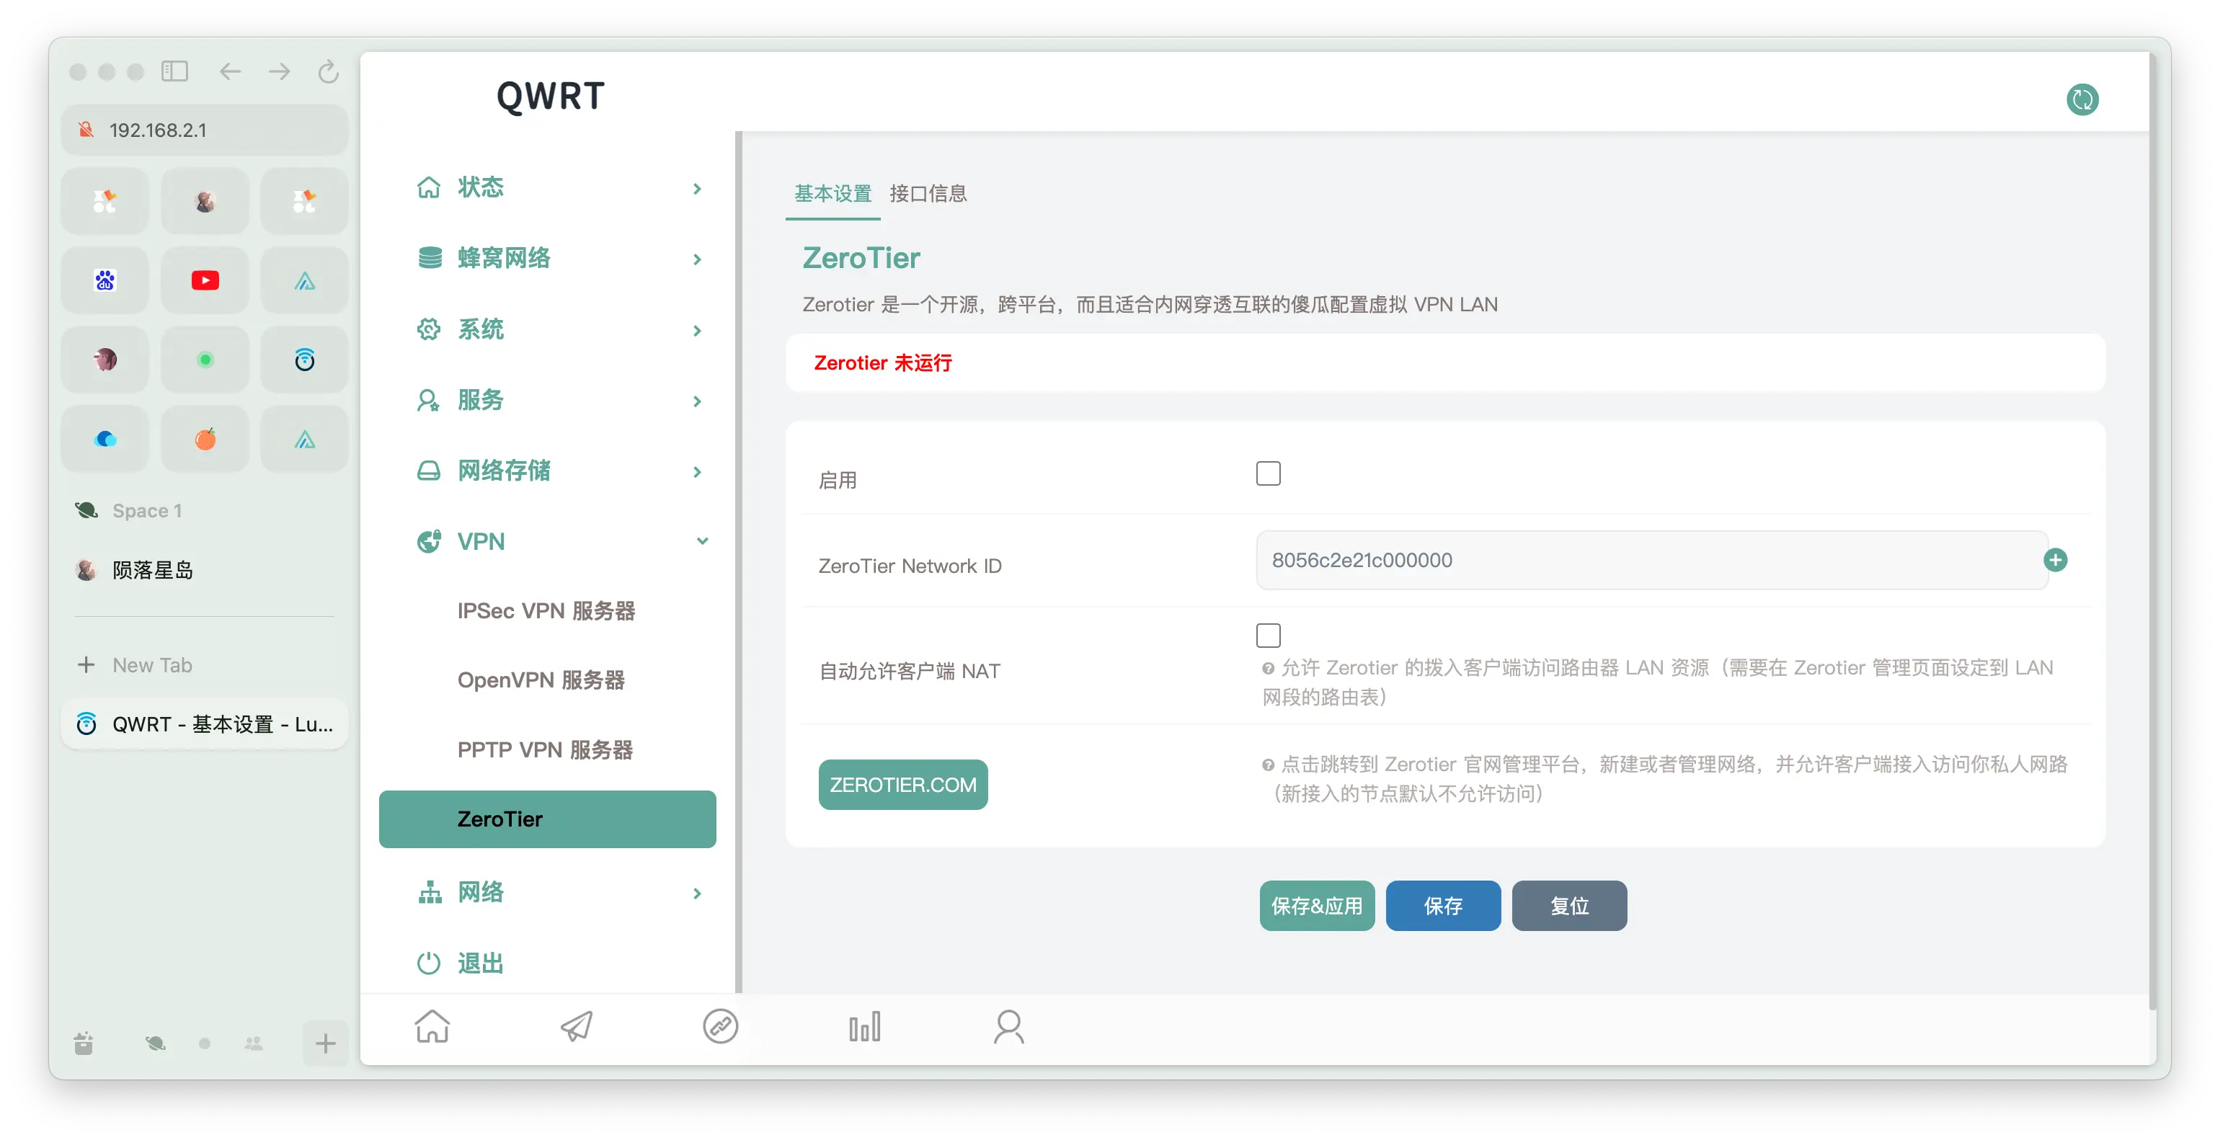
Task: Click the bar chart icon in bottom toolbar
Action: click(864, 1026)
